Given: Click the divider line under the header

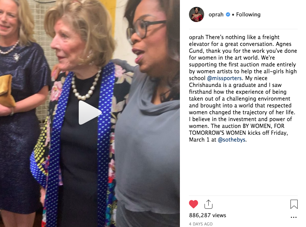Looking at the screenshot, I should (243, 29).
